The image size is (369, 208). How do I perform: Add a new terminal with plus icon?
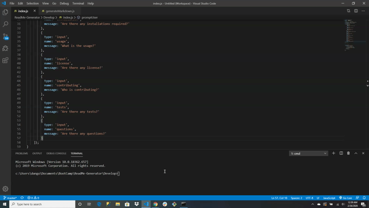(333, 153)
